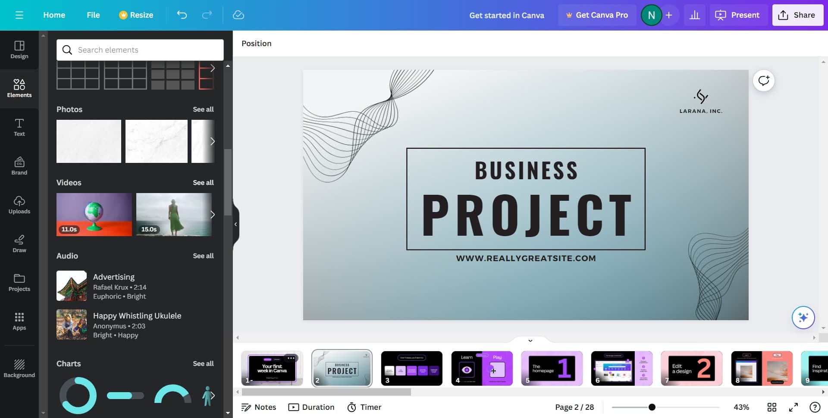Click the add comment bubble icon

click(x=763, y=81)
